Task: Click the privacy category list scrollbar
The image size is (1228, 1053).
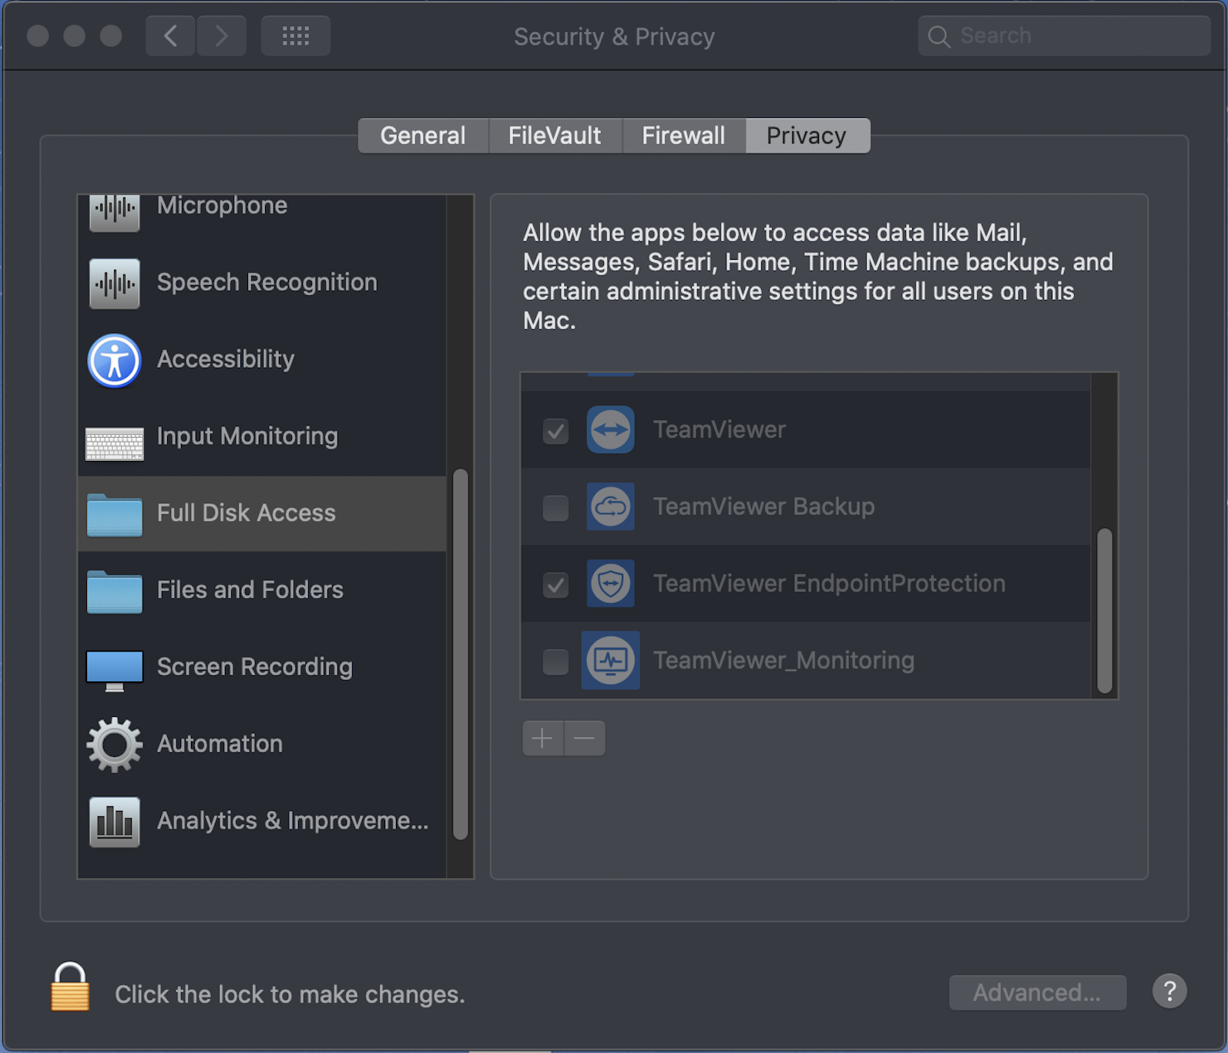Action: 461,654
